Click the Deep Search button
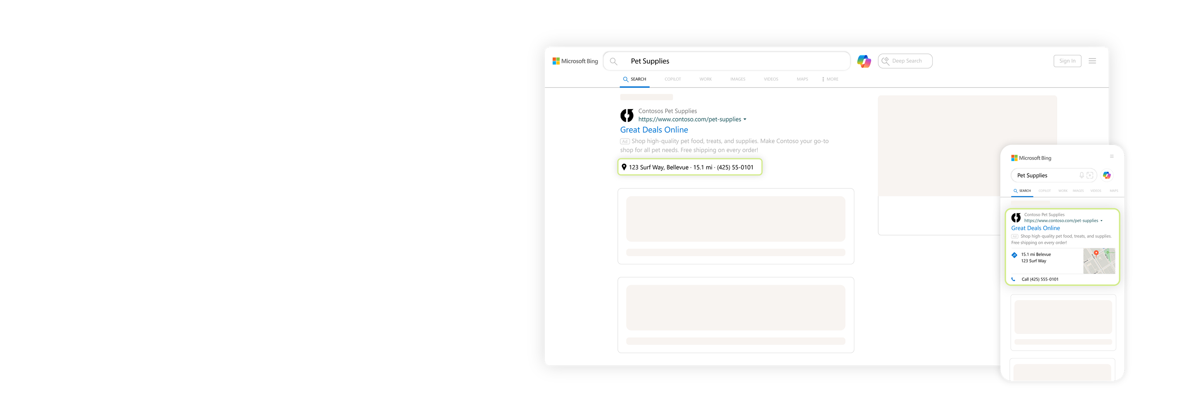The width and height of the screenshot is (1195, 415). coord(905,61)
